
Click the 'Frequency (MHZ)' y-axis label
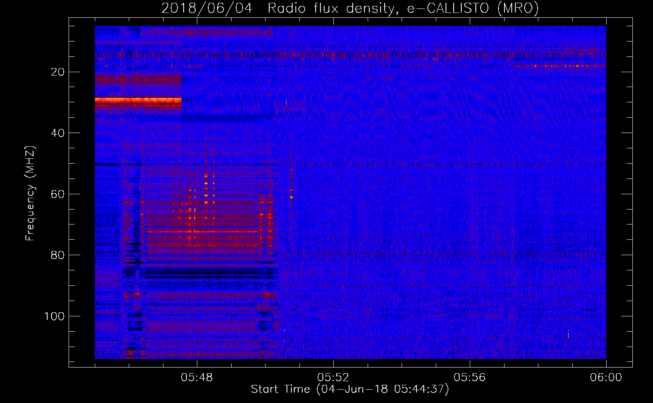tap(30, 193)
